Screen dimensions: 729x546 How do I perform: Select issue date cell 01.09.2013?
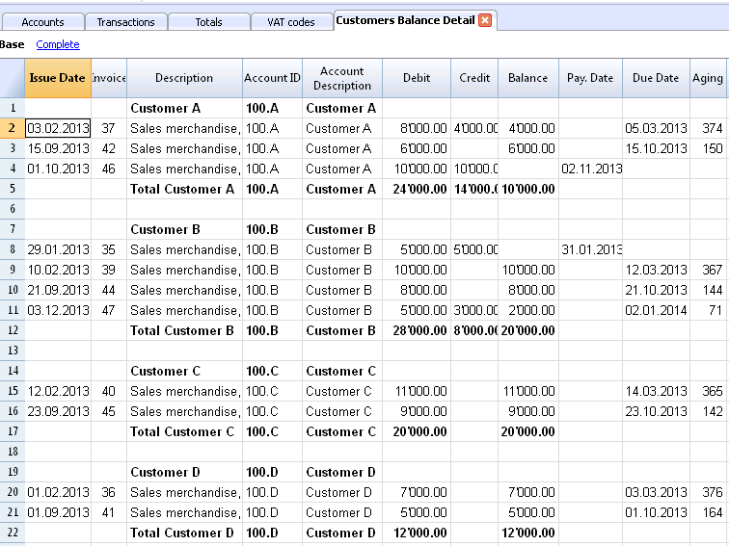tap(58, 512)
